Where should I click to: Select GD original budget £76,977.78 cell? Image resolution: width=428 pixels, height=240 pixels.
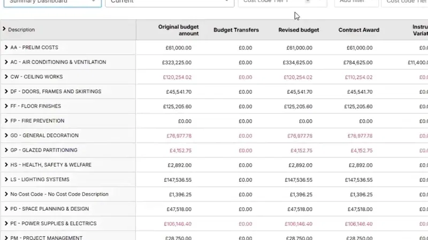coord(179,136)
